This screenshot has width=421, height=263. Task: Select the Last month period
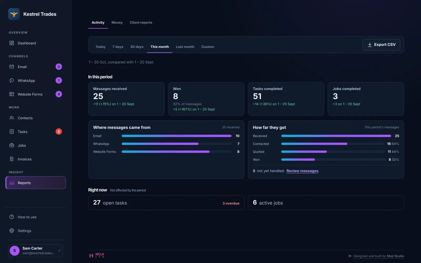[x=185, y=47]
